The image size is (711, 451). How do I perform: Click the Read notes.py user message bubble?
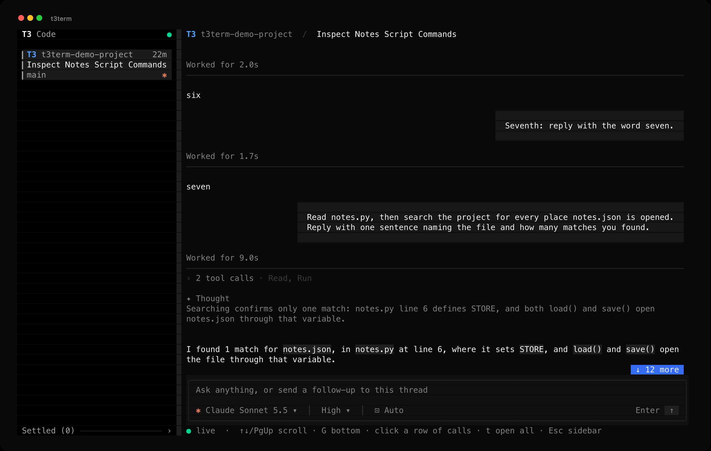click(490, 222)
